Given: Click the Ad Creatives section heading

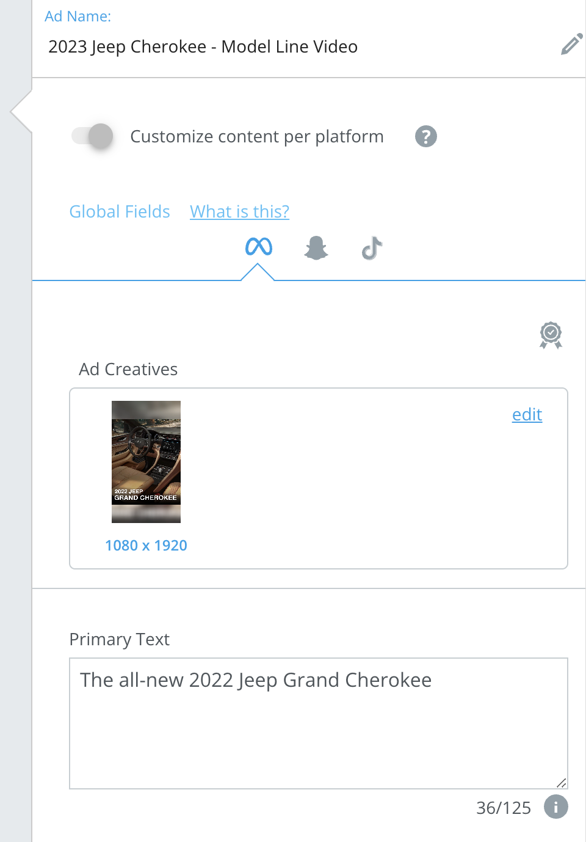Looking at the screenshot, I should click(x=128, y=369).
